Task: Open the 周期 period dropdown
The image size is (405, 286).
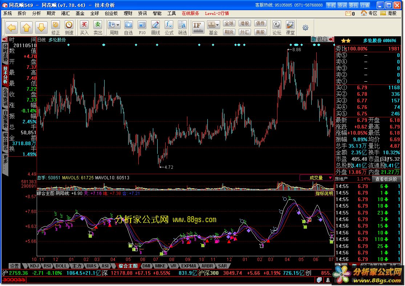Action: point(114,28)
